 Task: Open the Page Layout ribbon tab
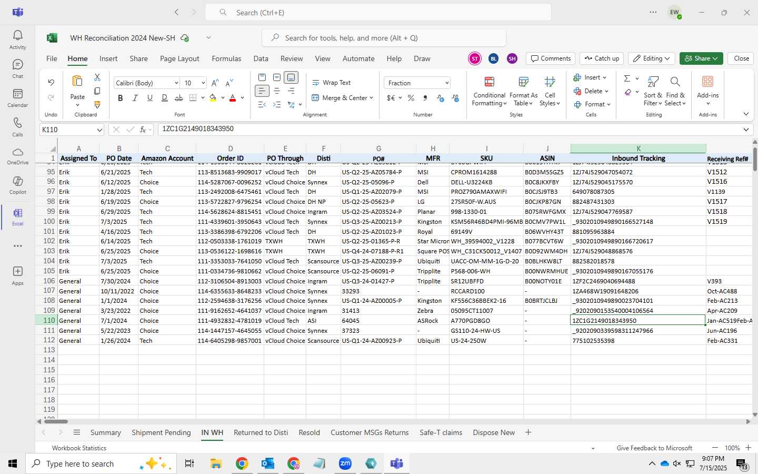click(179, 58)
